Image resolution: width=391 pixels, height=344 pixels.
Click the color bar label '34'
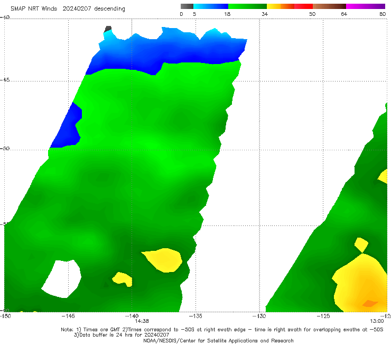point(265,14)
